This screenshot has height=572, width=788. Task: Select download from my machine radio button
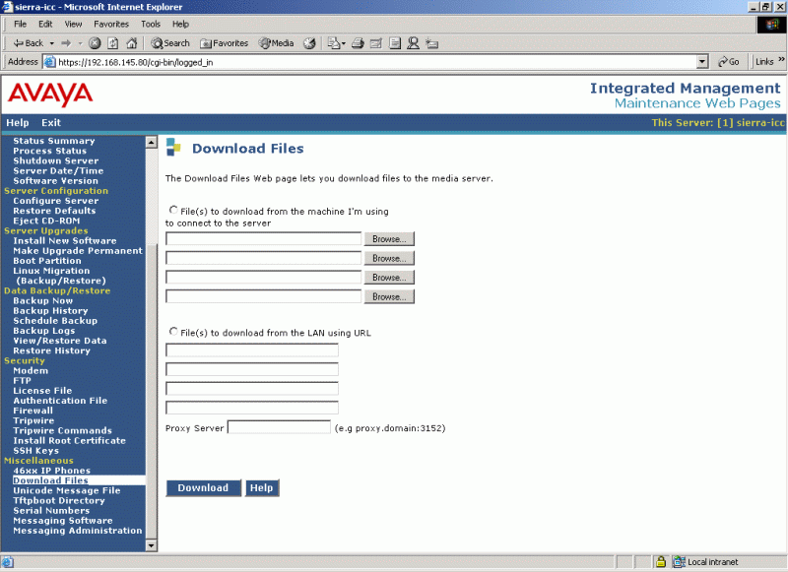coord(174,210)
